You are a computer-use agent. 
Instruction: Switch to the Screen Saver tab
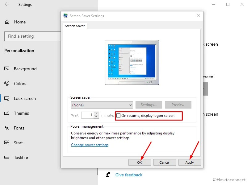pos(75,26)
